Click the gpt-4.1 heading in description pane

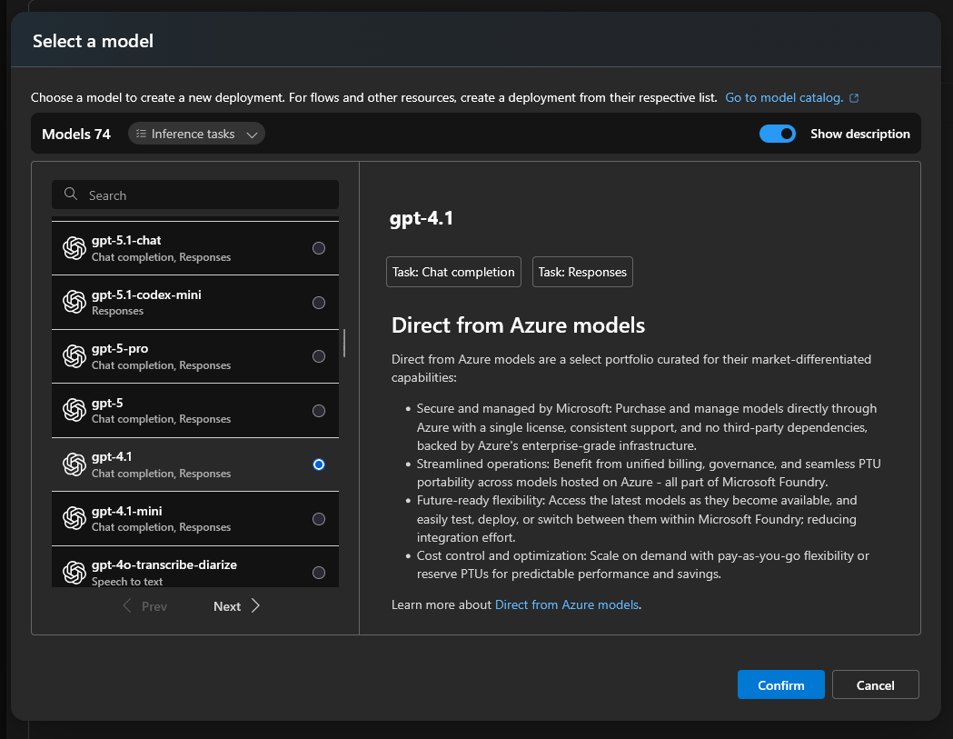(x=422, y=218)
